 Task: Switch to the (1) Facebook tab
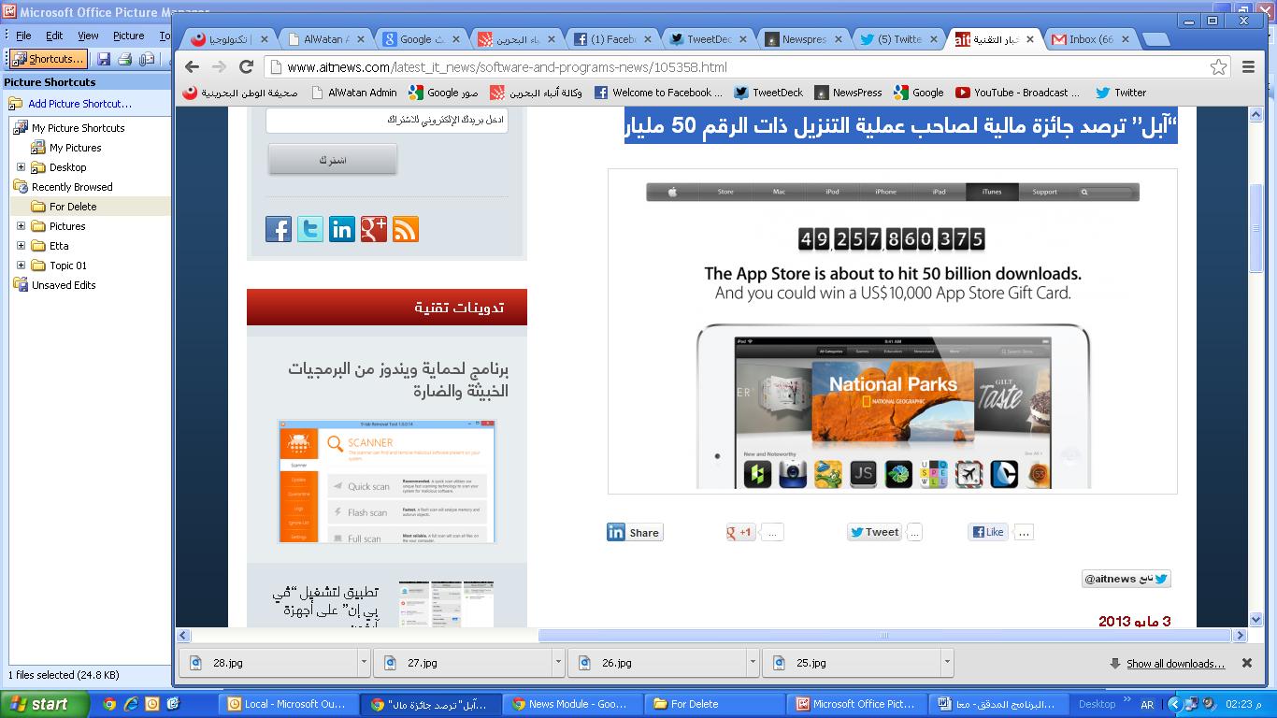tap(612, 39)
